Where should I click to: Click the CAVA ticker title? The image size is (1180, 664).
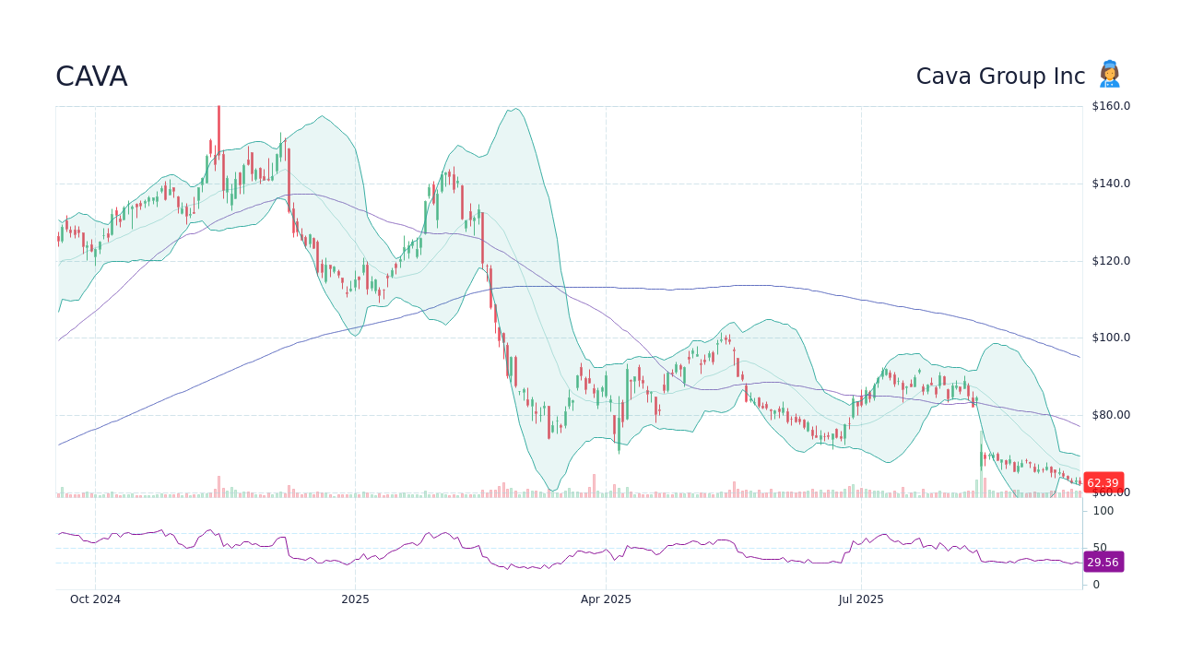[91, 77]
